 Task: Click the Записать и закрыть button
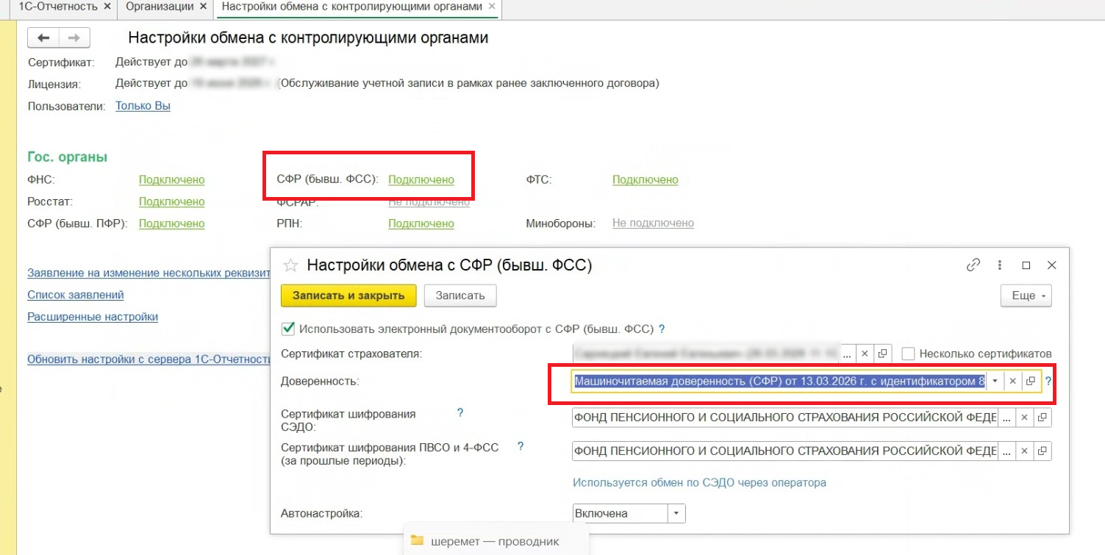(348, 296)
